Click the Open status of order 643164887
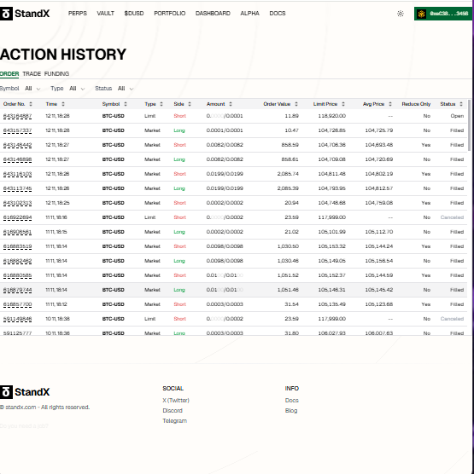 pyautogui.click(x=457, y=116)
